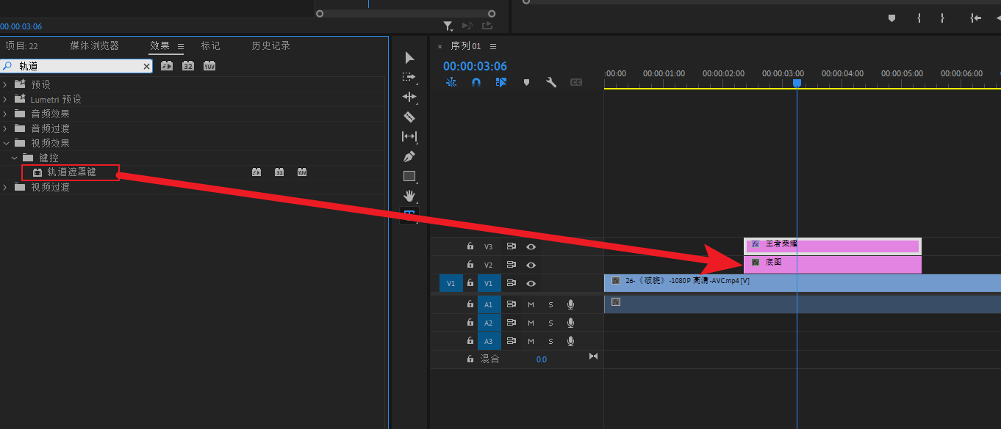Clear the effects search field

coord(146,66)
